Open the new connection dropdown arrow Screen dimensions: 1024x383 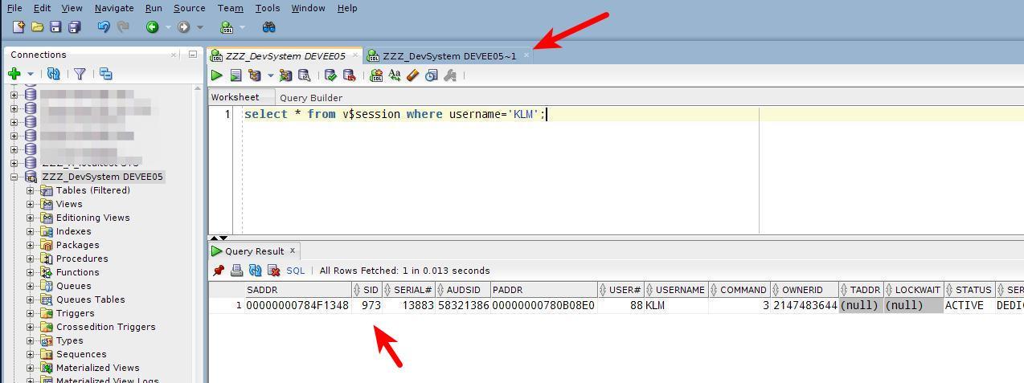(x=31, y=75)
